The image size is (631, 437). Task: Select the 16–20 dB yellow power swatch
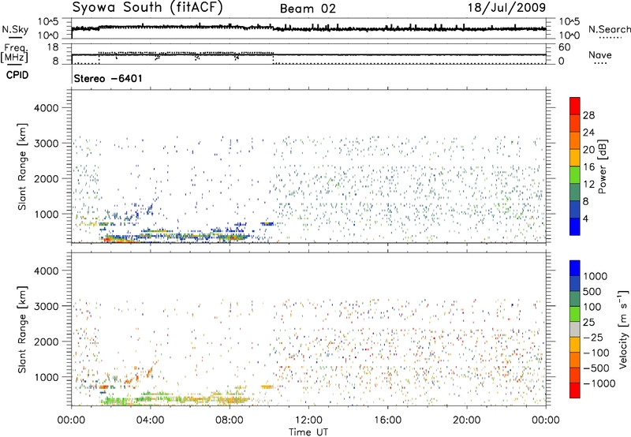(575, 158)
